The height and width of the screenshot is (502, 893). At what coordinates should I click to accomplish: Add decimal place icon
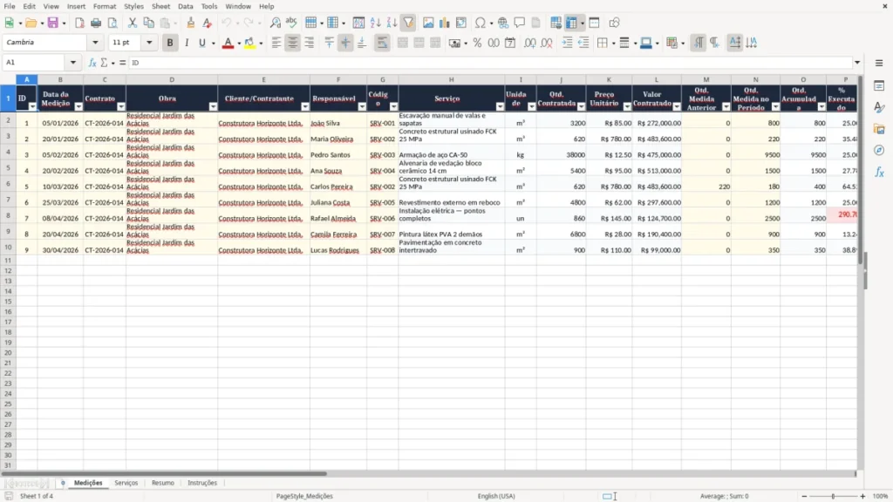pyautogui.click(x=529, y=43)
